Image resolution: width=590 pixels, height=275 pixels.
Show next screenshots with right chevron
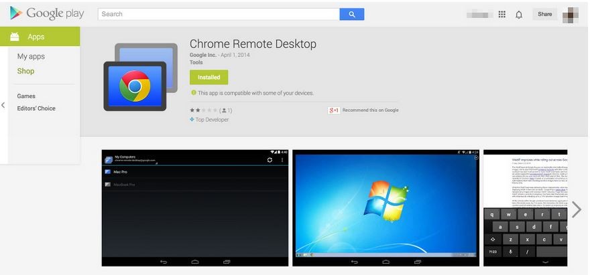(x=576, y=209)
